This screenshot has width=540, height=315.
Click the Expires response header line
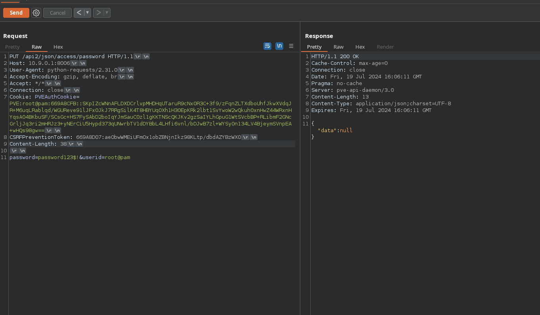[371, 110]
